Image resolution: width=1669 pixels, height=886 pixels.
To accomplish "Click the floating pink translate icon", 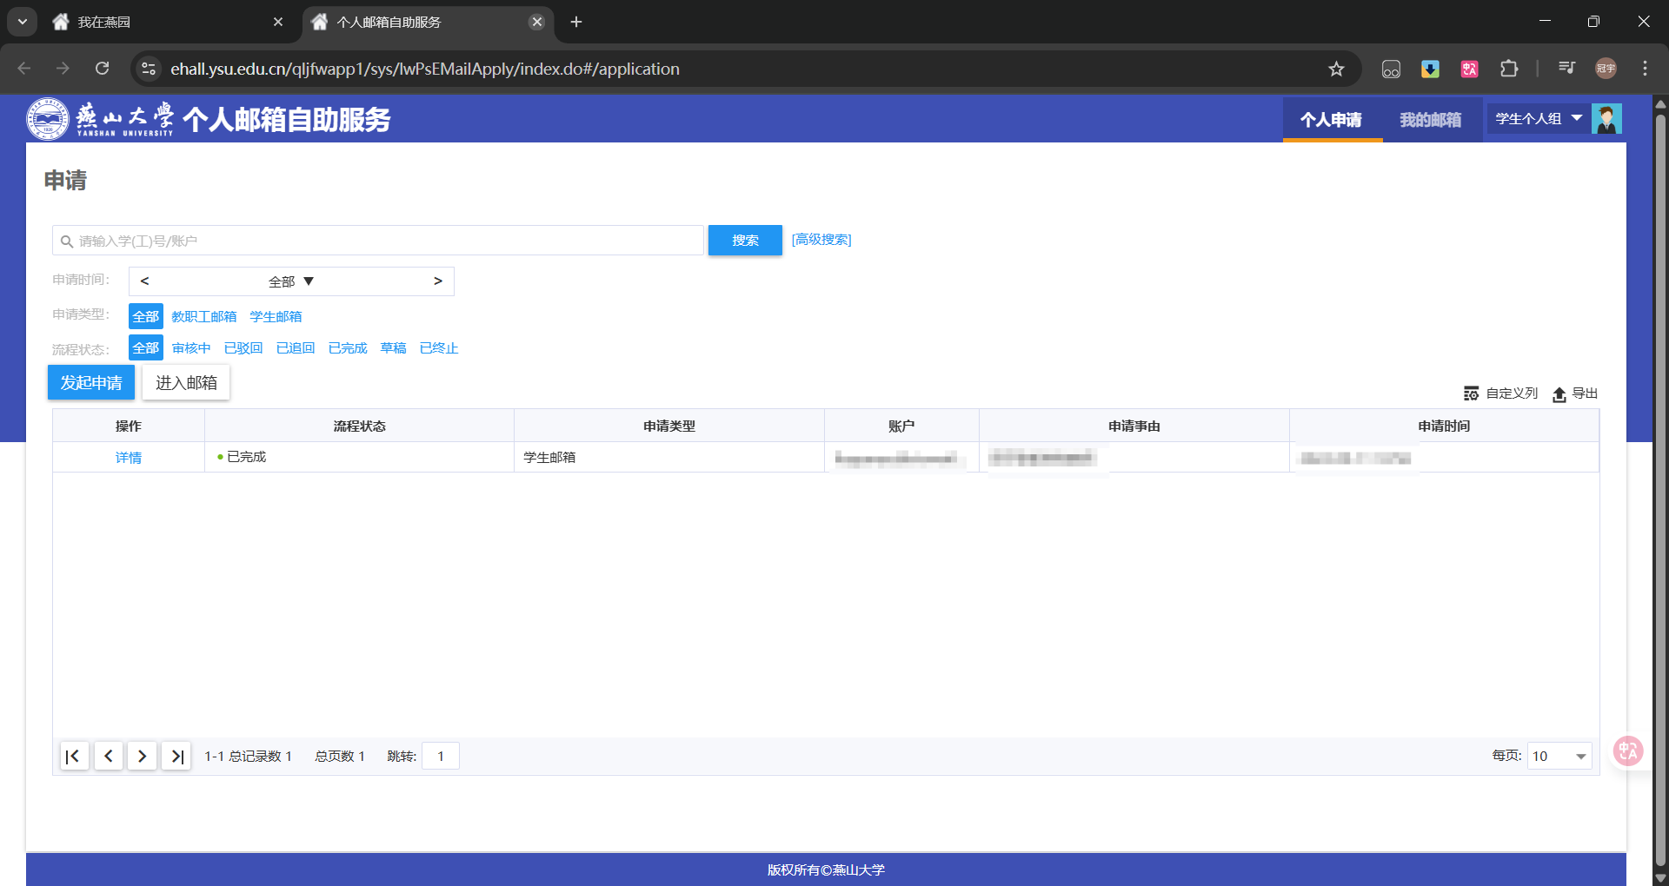I will pos(1627,750).
